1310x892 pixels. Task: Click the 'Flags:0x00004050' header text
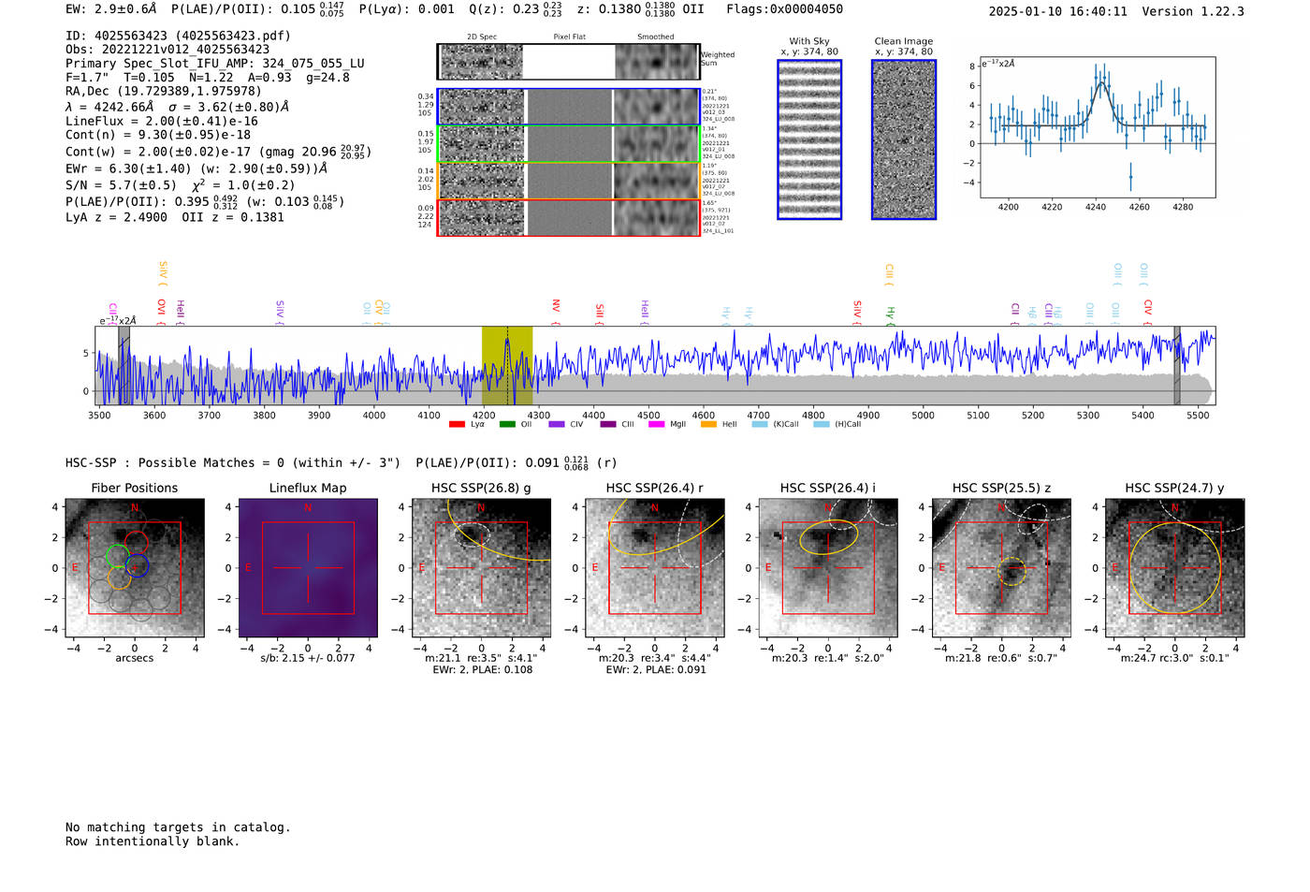coord(784,9)
